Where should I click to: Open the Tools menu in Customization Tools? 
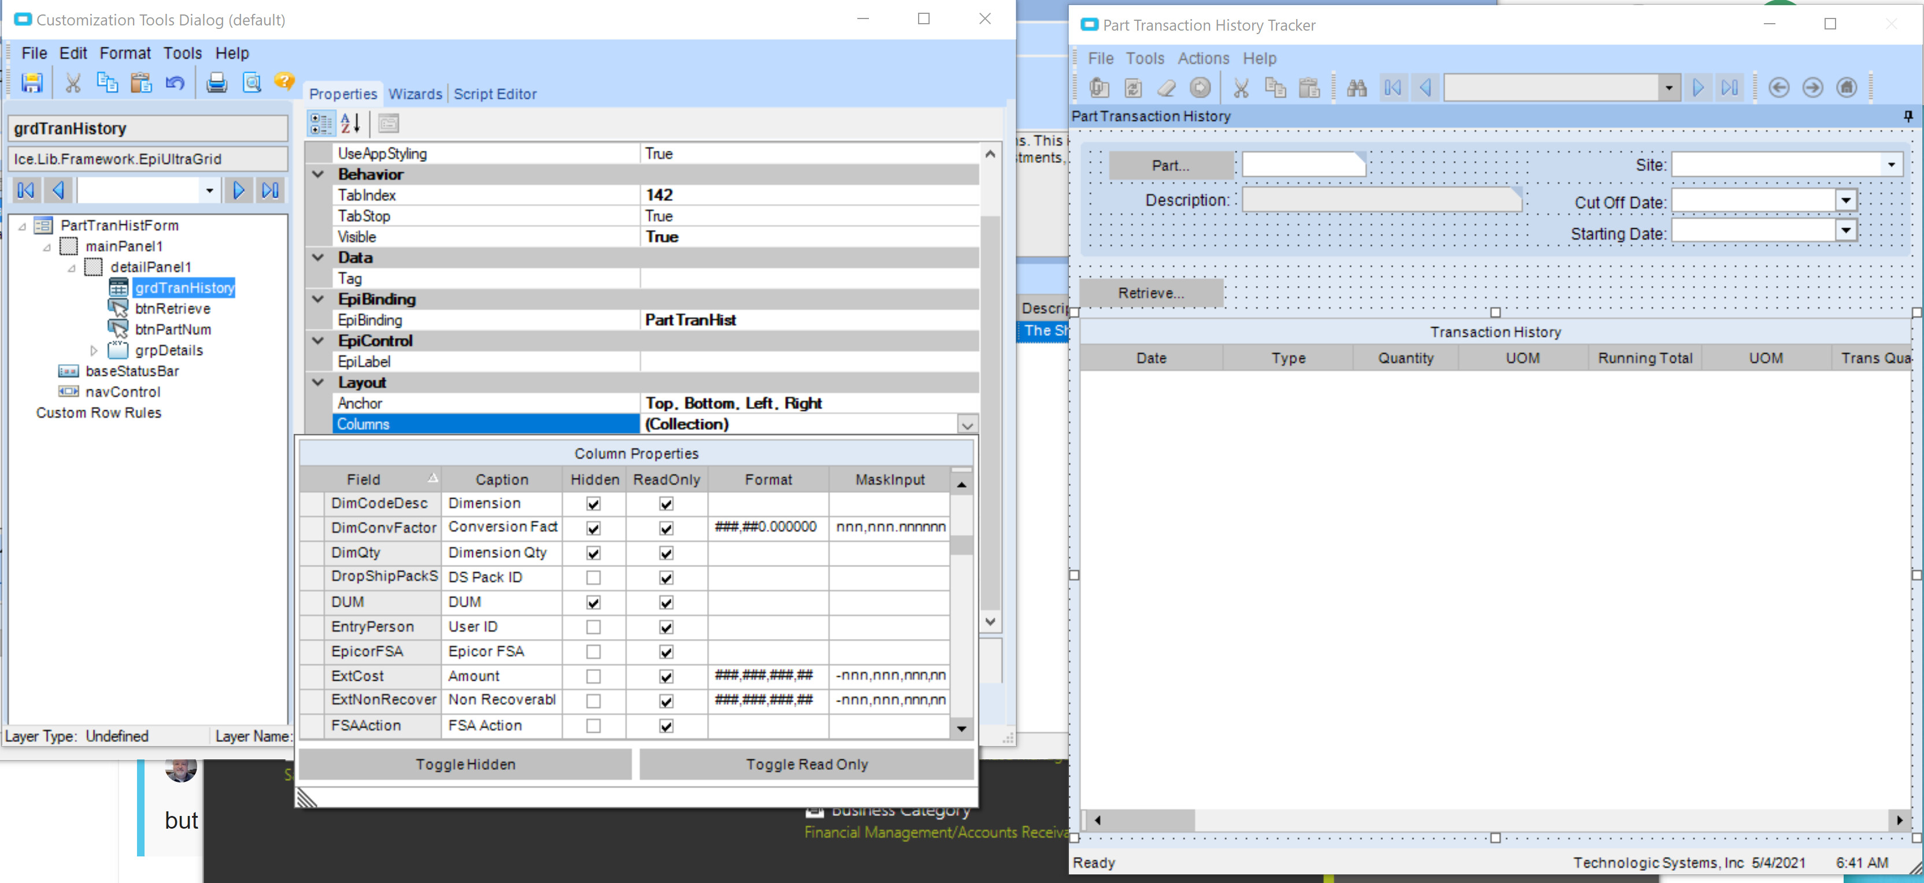[x=182, y=53]
